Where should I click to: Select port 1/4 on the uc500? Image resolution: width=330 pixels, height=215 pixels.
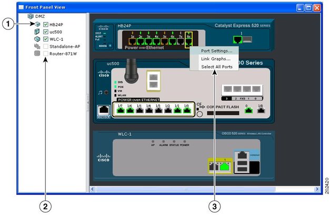tap(149, 110)
